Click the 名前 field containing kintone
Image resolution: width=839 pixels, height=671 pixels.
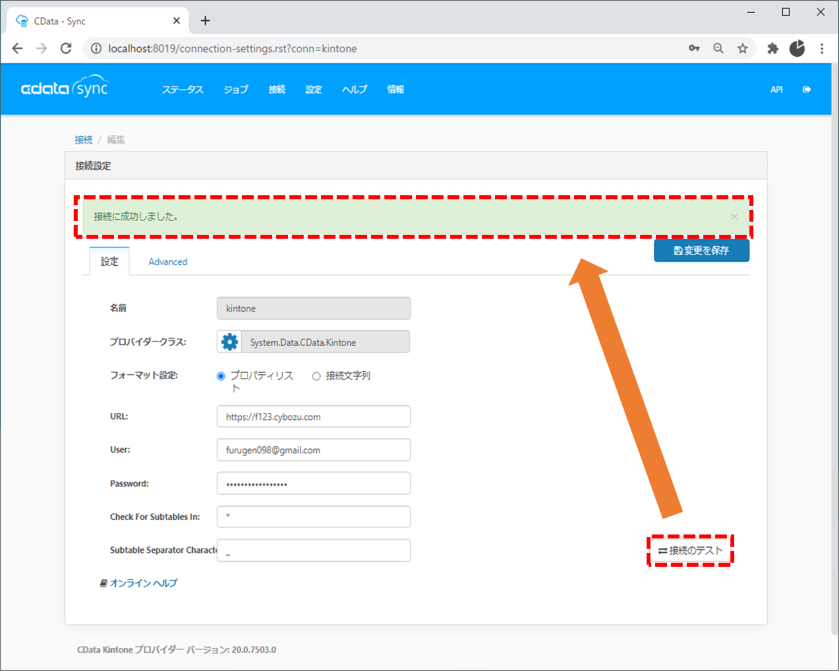[313, 308]
